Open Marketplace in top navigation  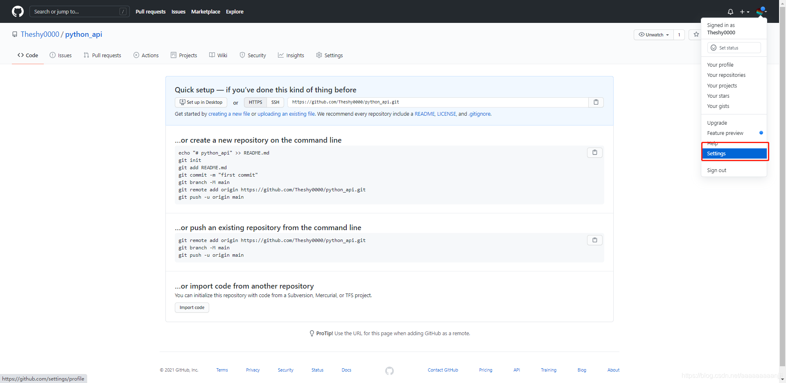click(x=206, y=11)
